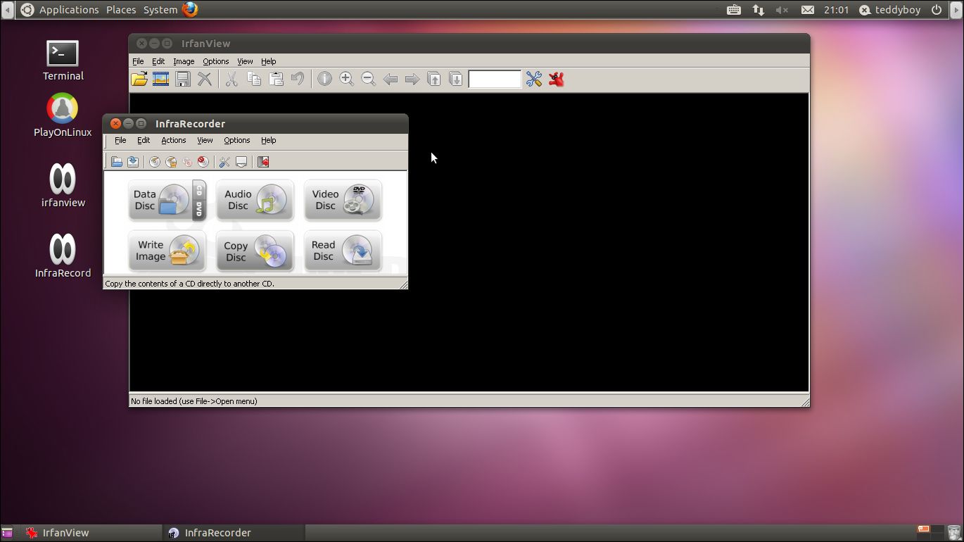Click the IrfanView toolbar page number field
964x542 pixels.
495,80
